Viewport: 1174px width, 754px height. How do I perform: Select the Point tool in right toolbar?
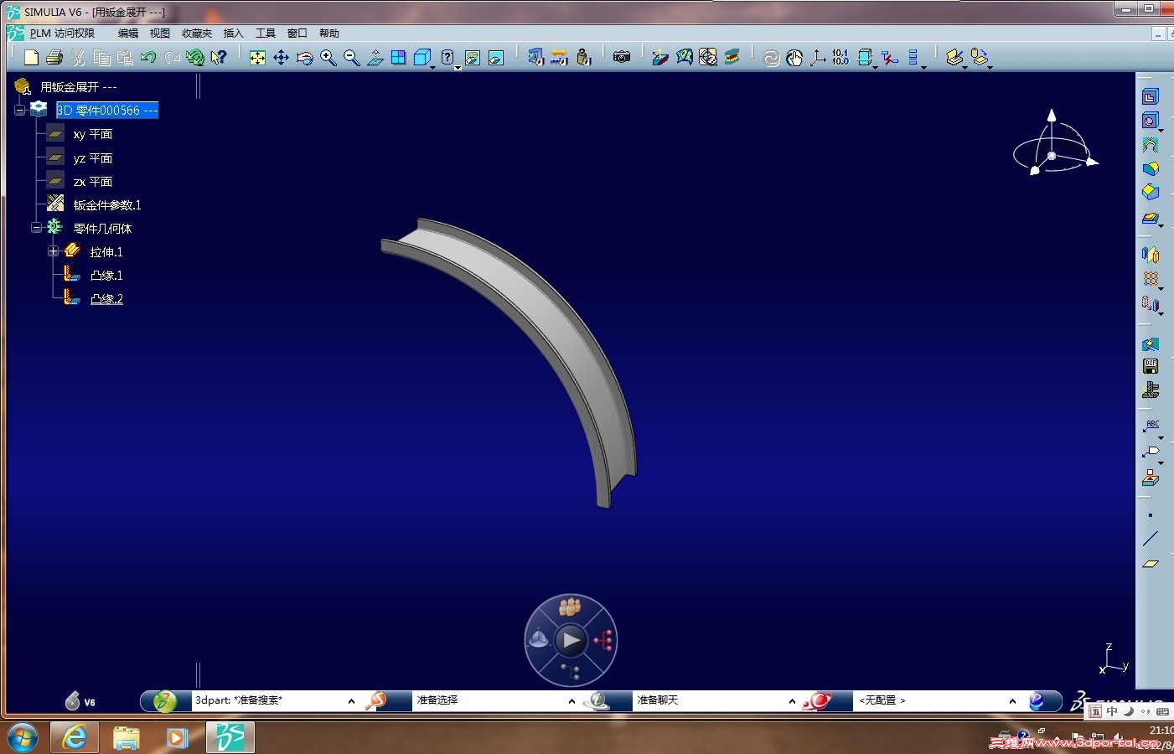click(1151, 515)
